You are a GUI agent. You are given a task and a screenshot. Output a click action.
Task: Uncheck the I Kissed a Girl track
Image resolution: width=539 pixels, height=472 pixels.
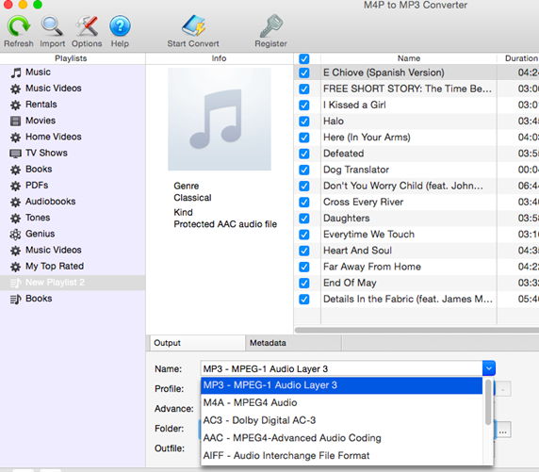303,106
